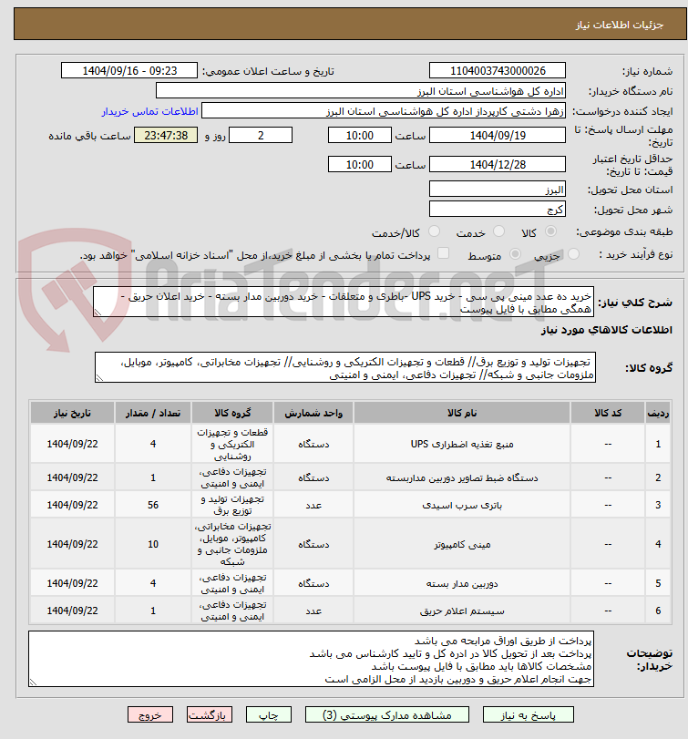Click the description box resize handle
This screenshot has height=739, width=688.
coord(98,313)
